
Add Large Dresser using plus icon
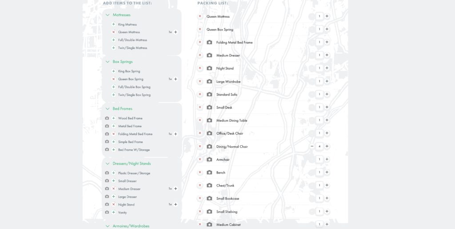click(x=114, y=197)
